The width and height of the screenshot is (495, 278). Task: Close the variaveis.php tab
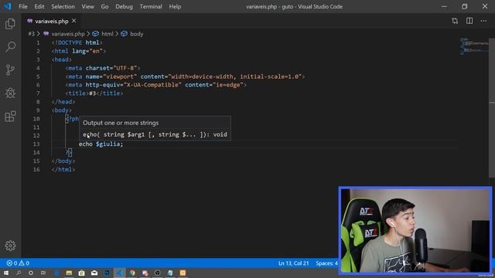[74, 21]
